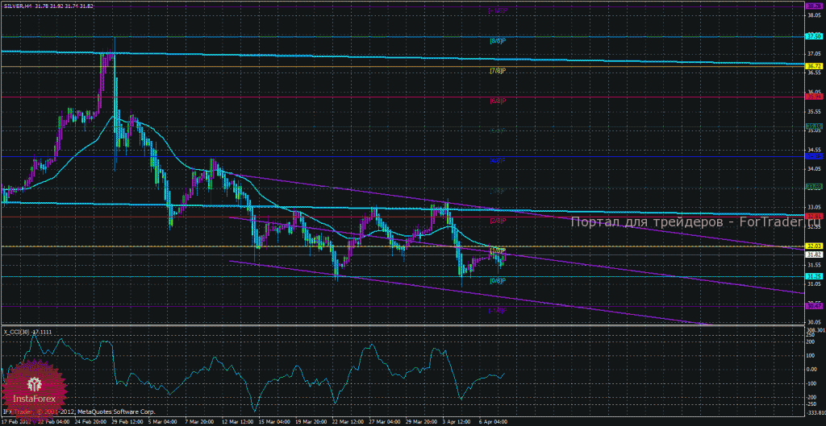The image size is (826, 426).
Task: Click the 31.25 cyan price tag
Action: click(x=814, y=276)
